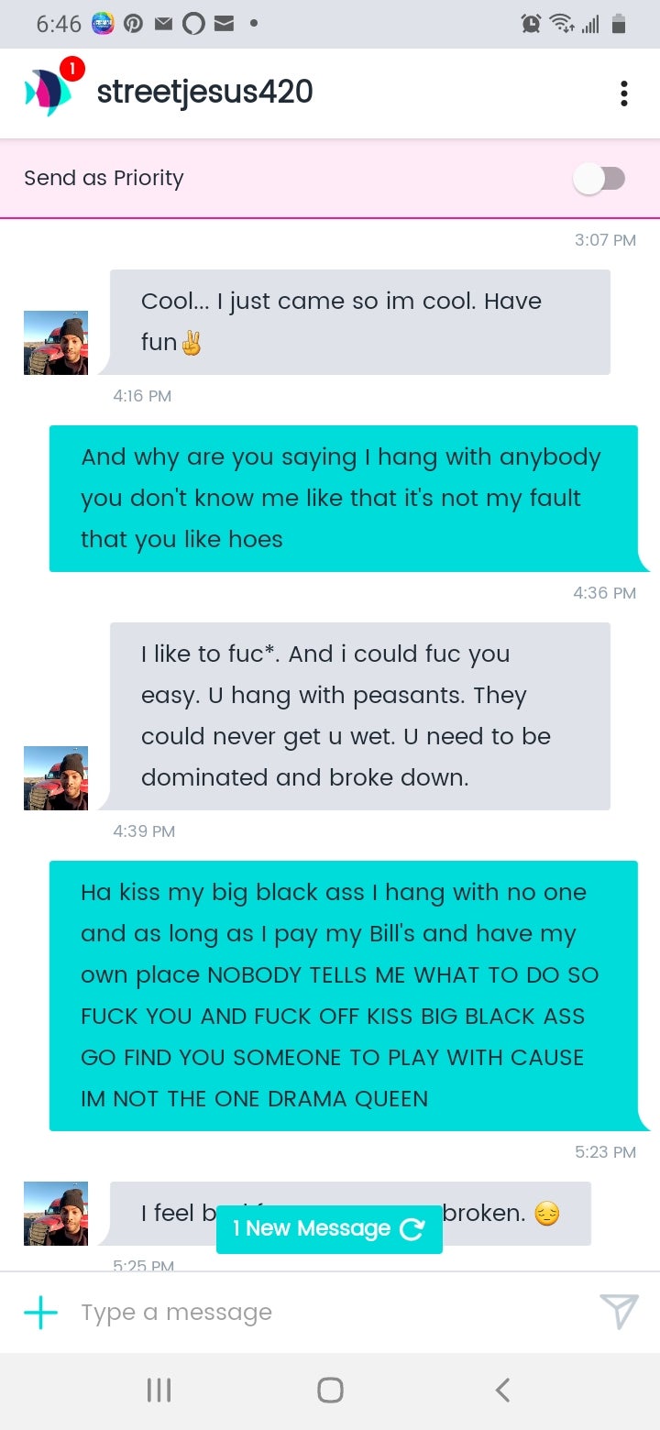Tap the plus attachment icon
This screenshot has width=660, height=1430.
tap(40, 1312)
